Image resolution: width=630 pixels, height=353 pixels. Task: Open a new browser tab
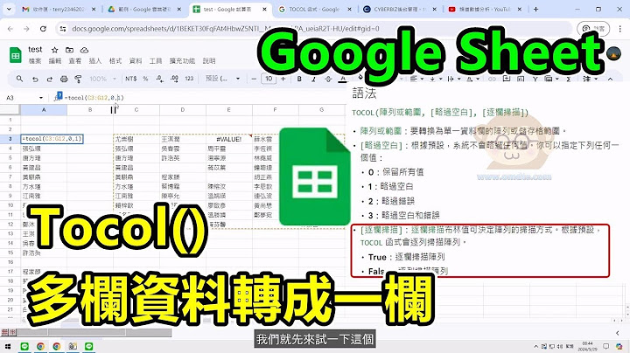[x=535, y=9]
